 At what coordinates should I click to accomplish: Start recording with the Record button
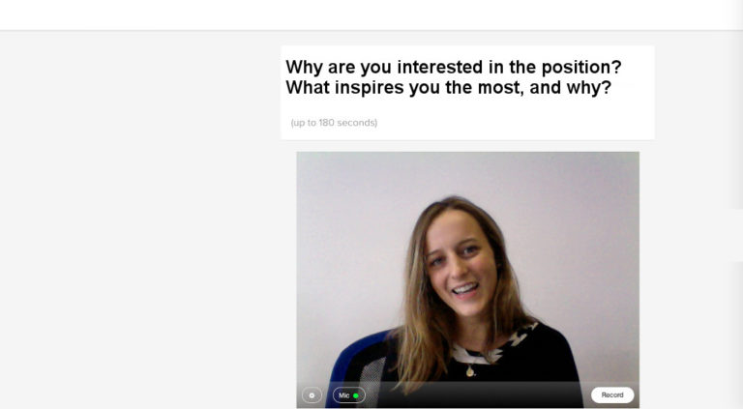pos(612,394)
